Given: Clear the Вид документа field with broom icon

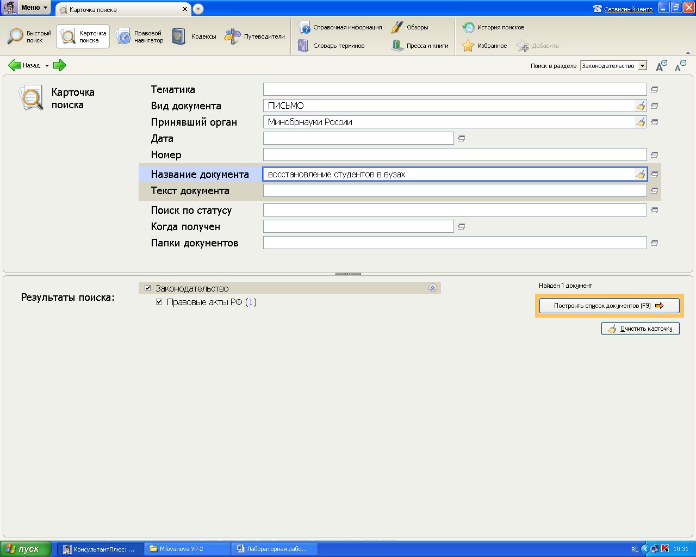Looking at the screenshot, I should pos(641,106).
